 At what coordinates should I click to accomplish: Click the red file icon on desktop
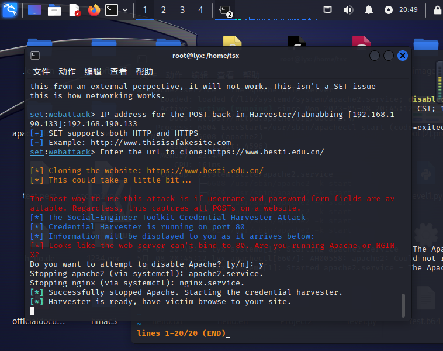(361, 42)
